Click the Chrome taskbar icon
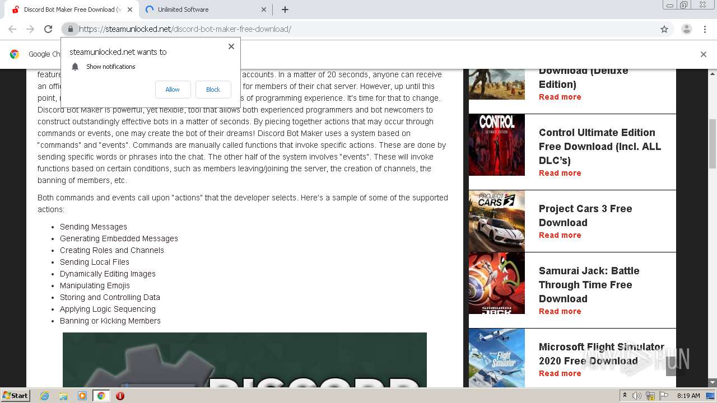 101,396
